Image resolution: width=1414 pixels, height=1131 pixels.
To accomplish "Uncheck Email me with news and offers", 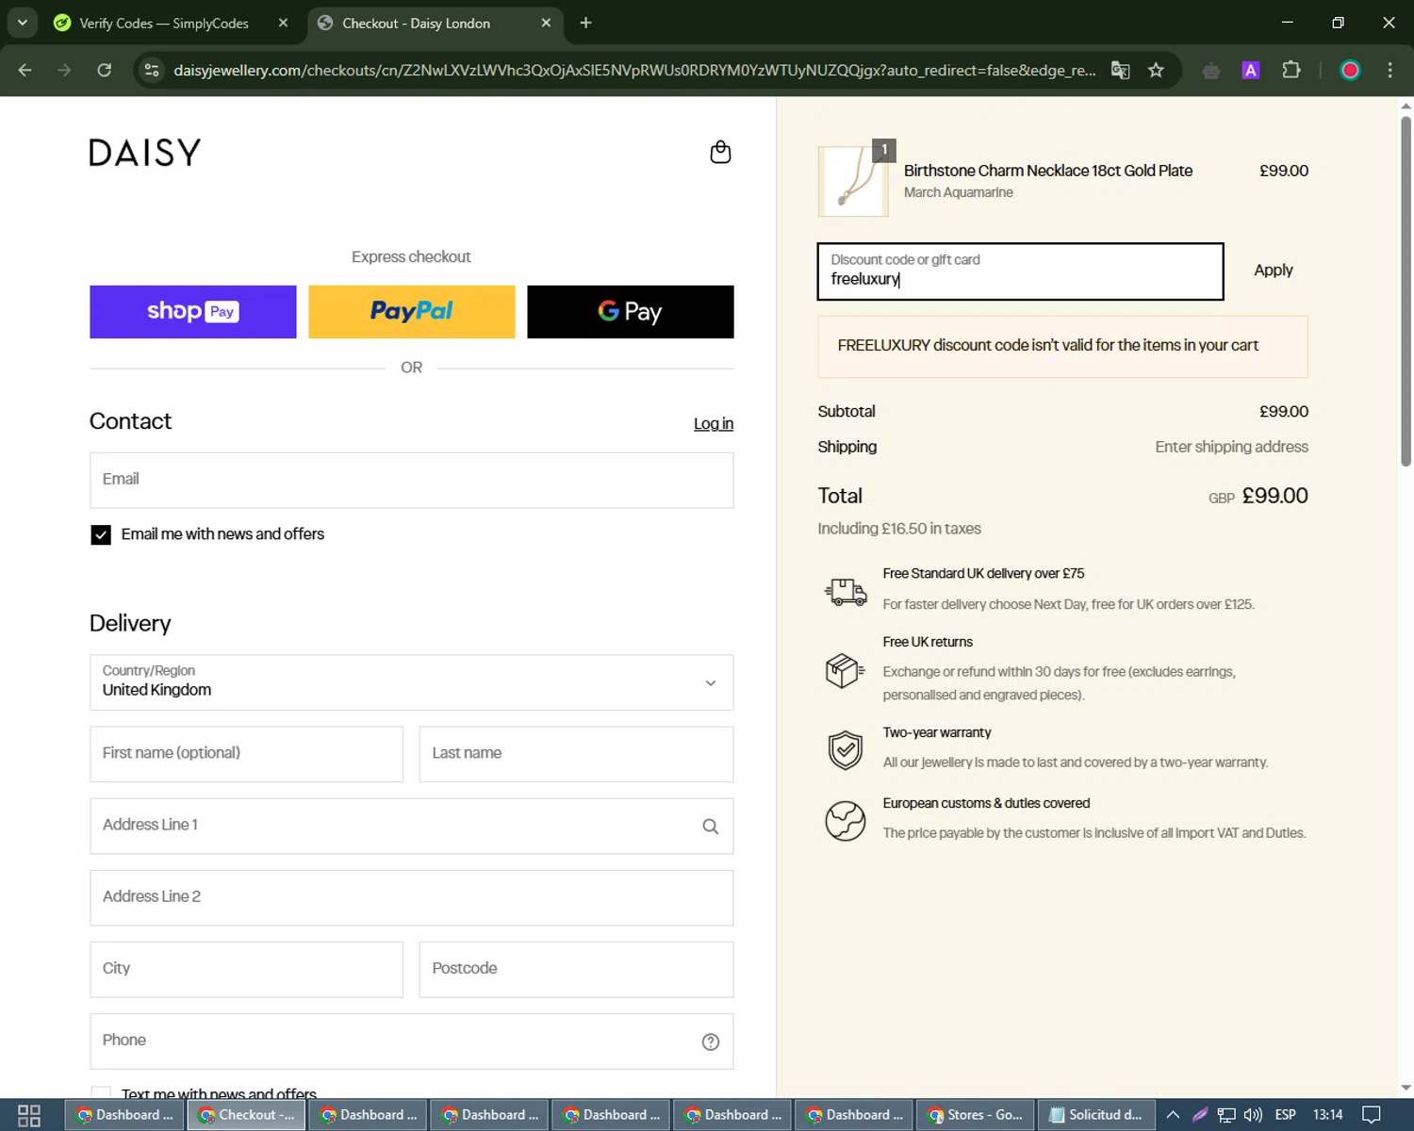I will [101, 535].
